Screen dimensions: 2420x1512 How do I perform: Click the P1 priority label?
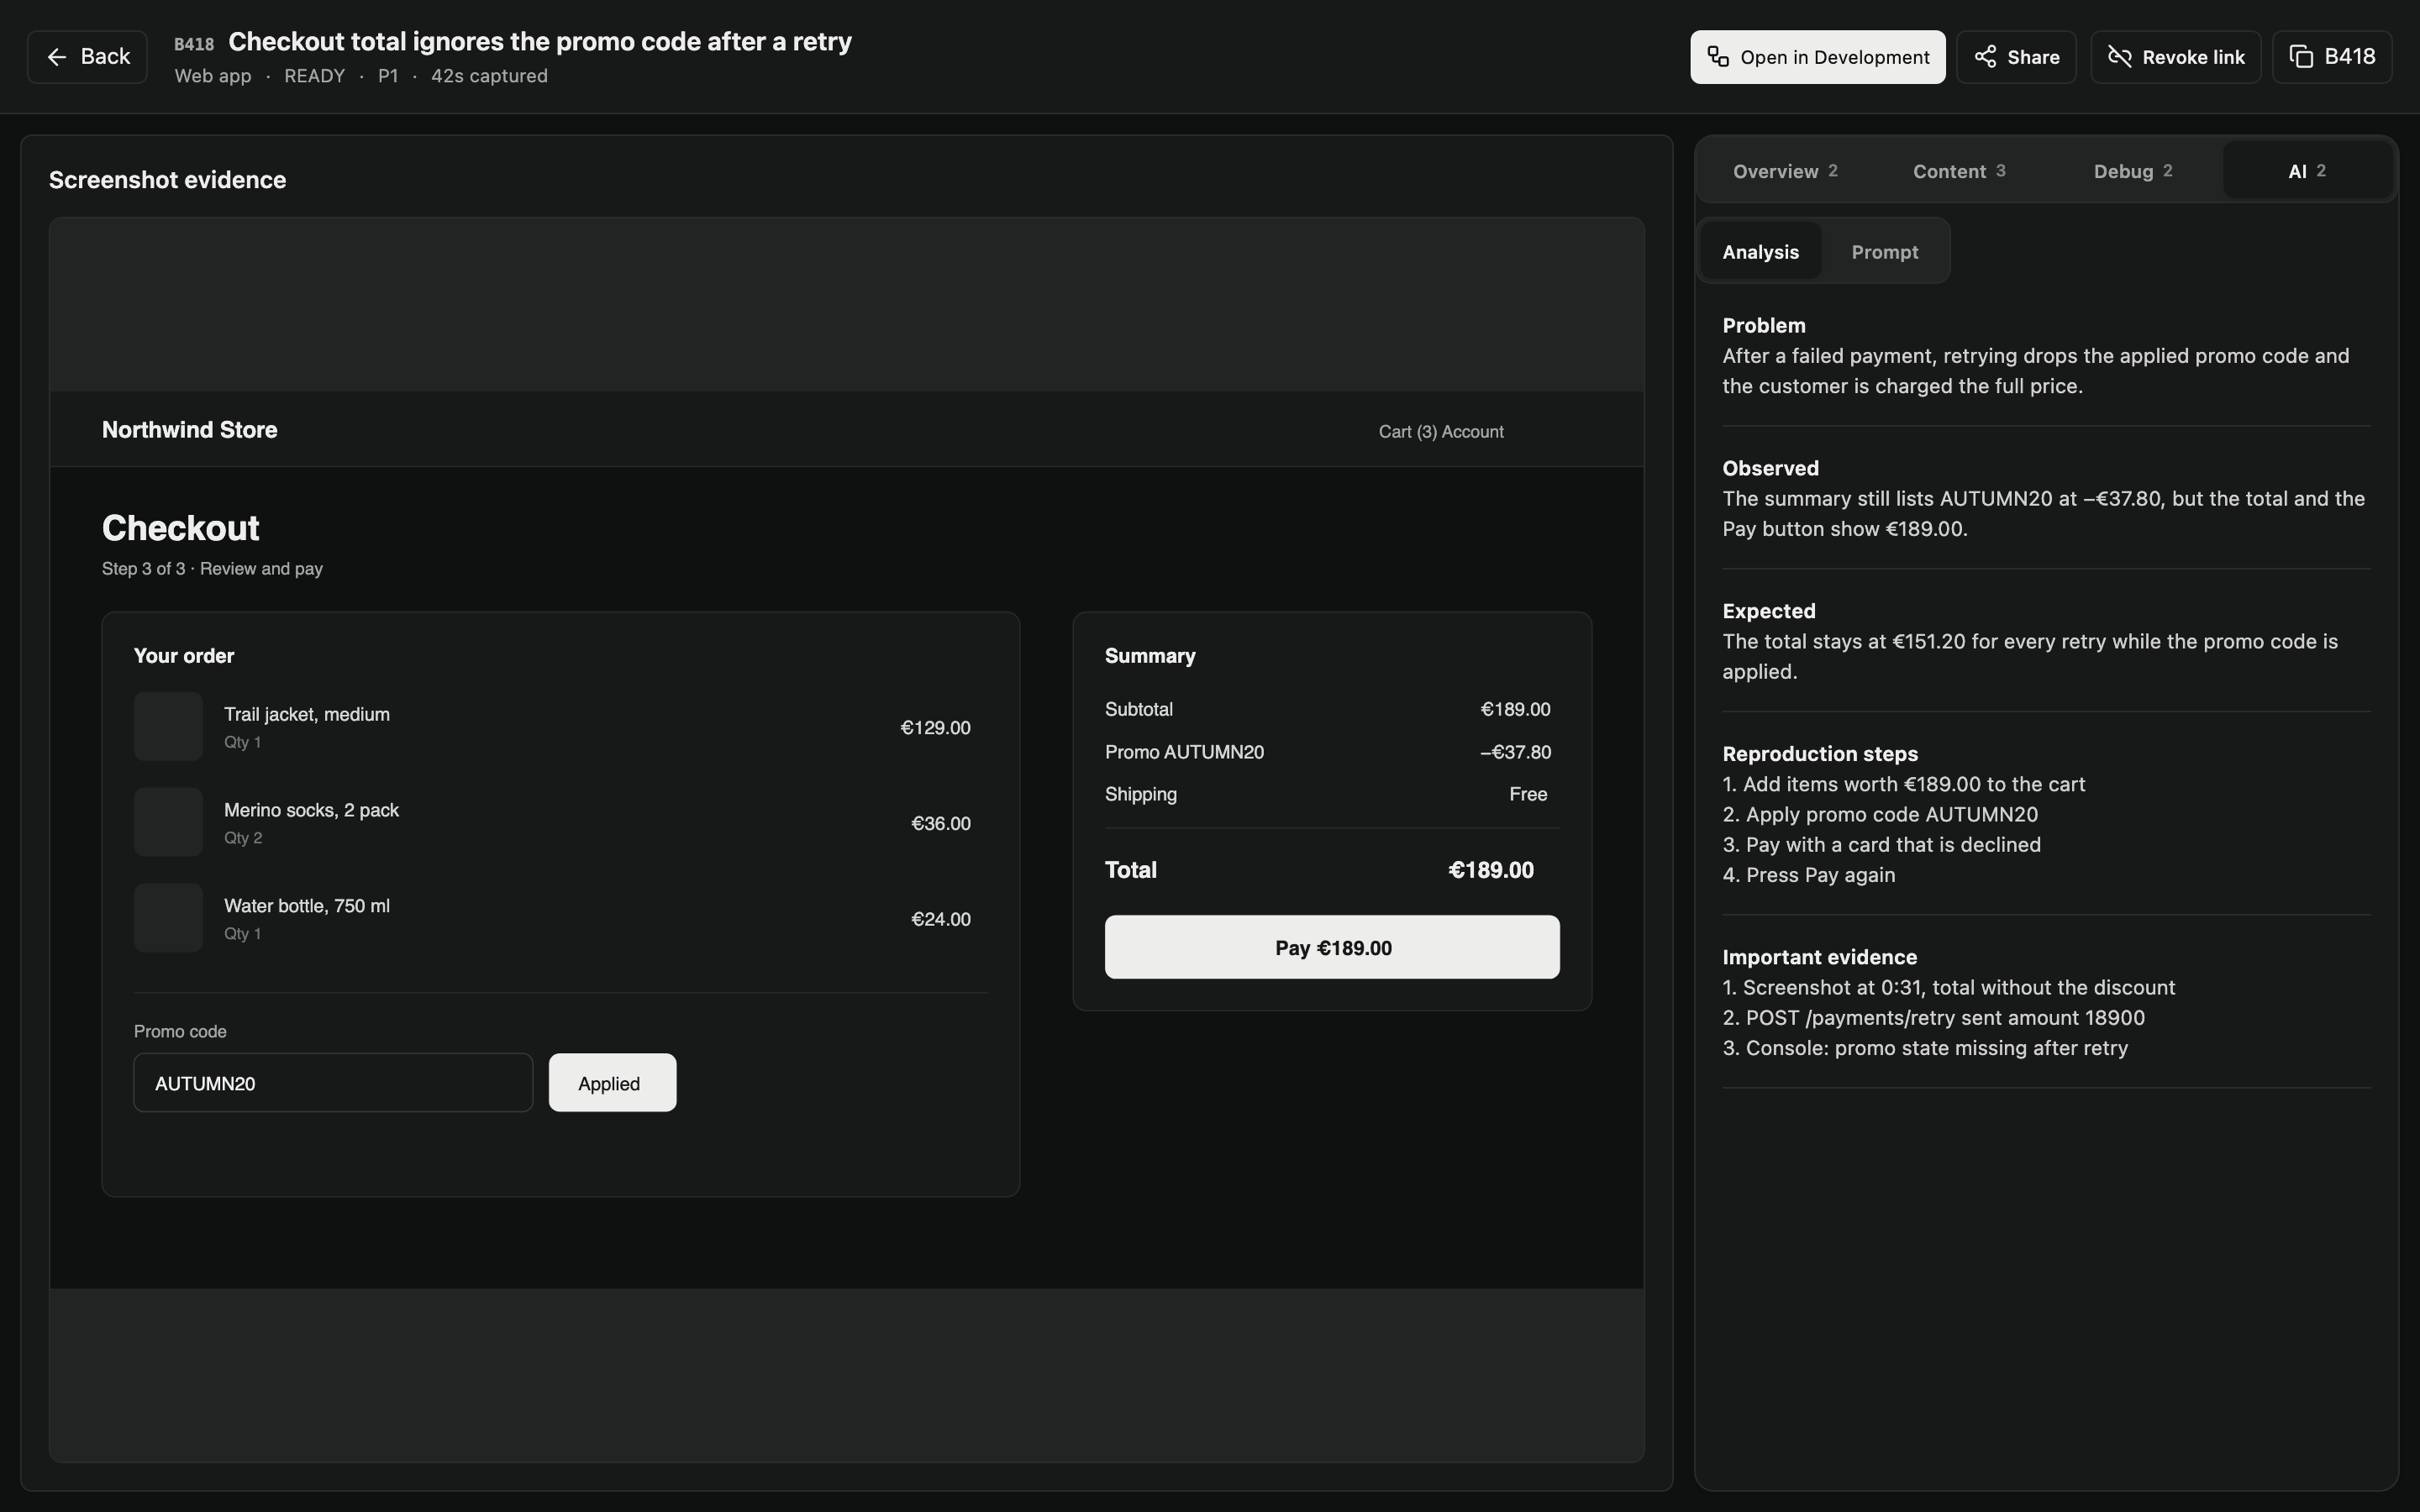(388, 76)
